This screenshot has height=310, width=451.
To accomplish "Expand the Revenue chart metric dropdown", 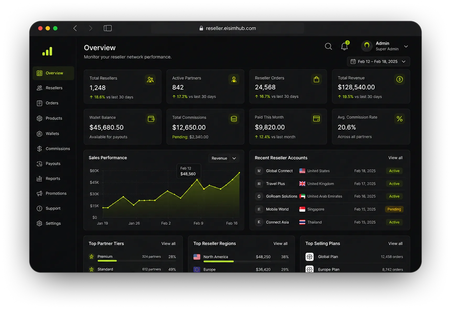I will tap(224, 158).
